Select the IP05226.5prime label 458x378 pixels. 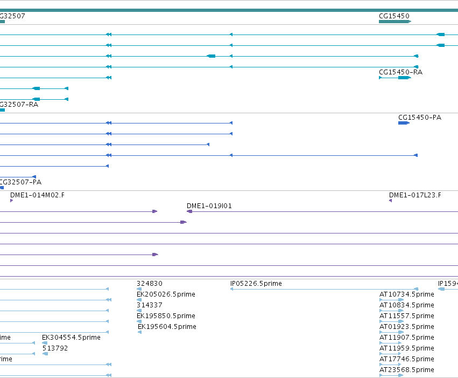point(256,284)
